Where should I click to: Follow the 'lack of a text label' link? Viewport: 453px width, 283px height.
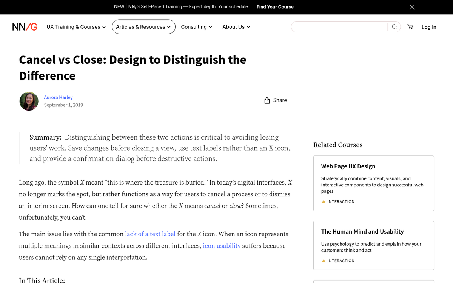point(150,234)
